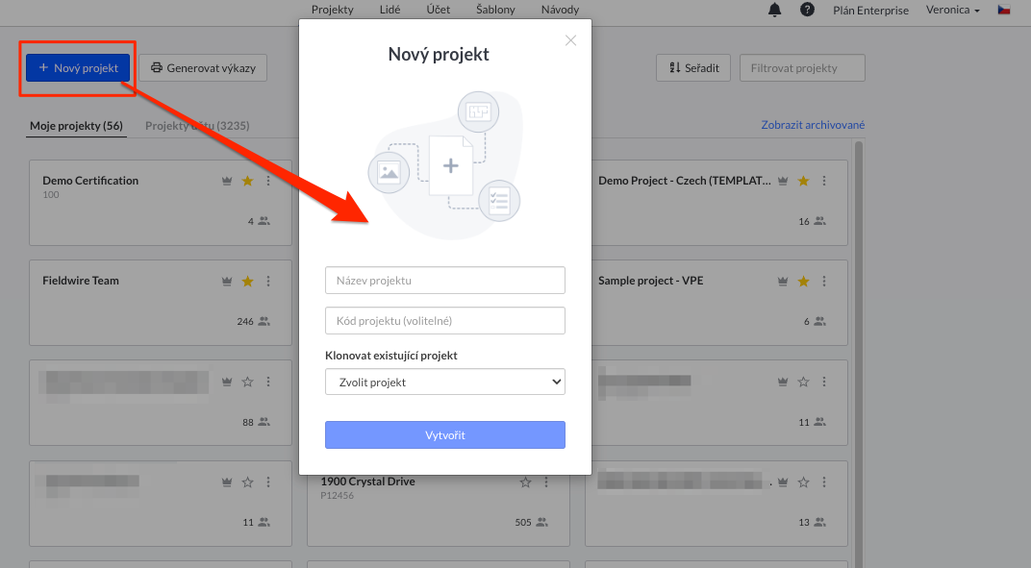This screenshot has height=568, width=1031.
Task: Expand the Zvolit projekt dropdown
Action: pyautogui.click(x=445, y=383)
